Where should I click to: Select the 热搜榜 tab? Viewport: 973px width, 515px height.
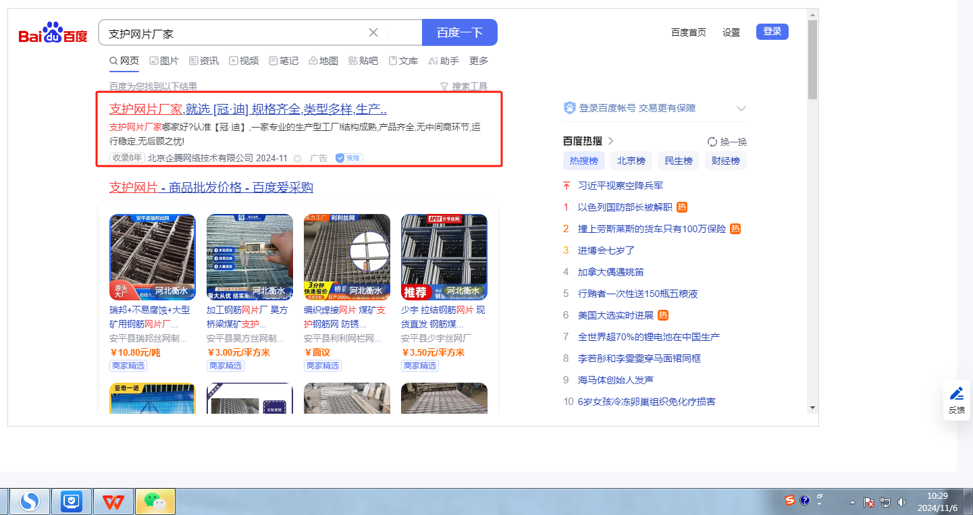coord(584,161)
